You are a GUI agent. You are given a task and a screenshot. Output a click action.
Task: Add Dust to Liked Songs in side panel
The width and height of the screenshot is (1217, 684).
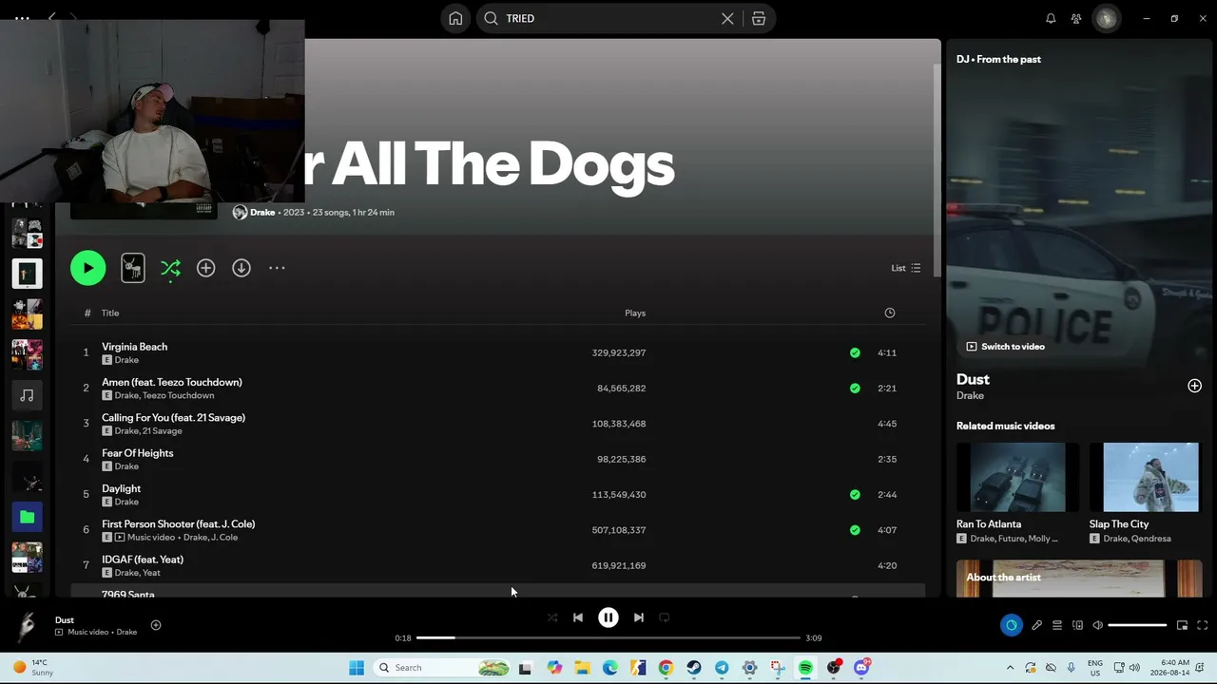(1194, 386)
